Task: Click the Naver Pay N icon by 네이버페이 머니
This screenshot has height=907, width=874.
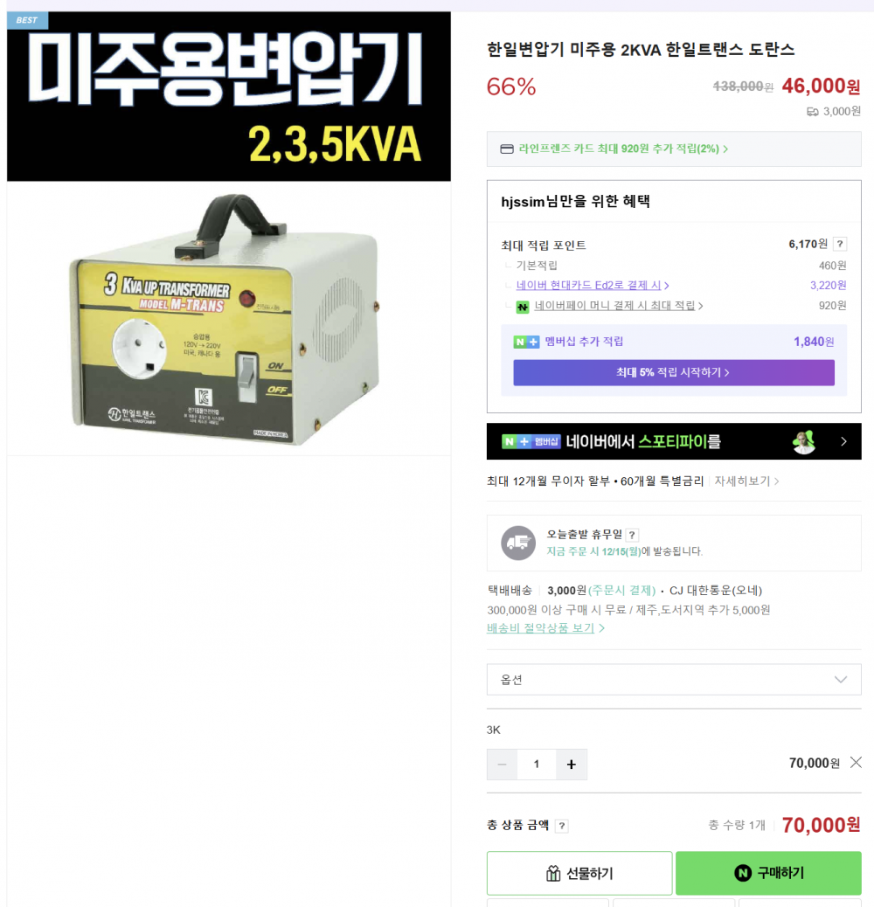Action: 523,307
